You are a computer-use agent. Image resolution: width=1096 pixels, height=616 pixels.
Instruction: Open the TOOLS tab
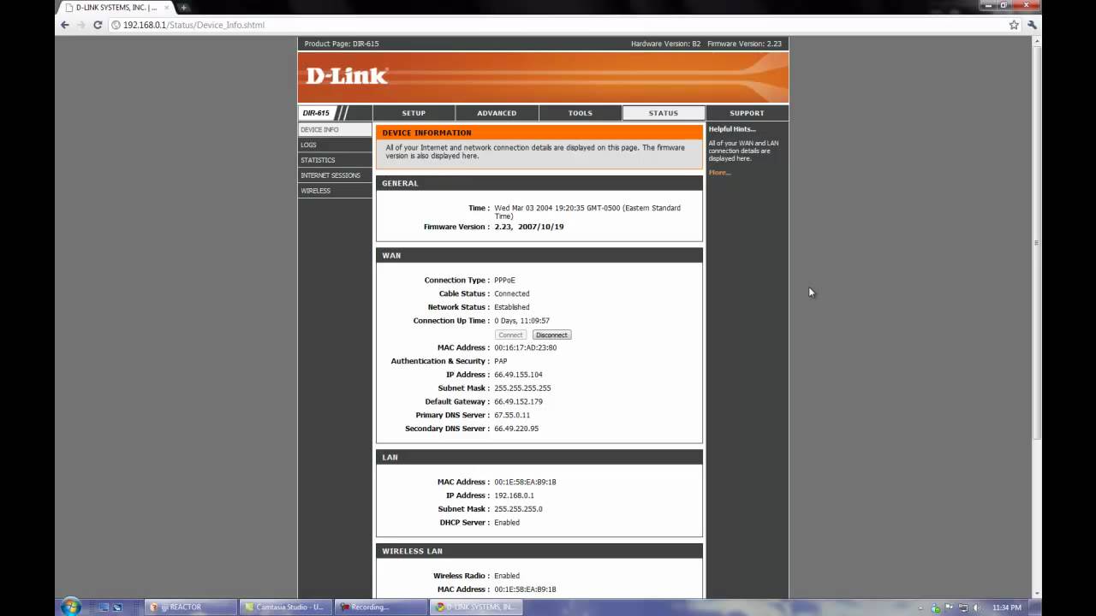pos(580,113)
